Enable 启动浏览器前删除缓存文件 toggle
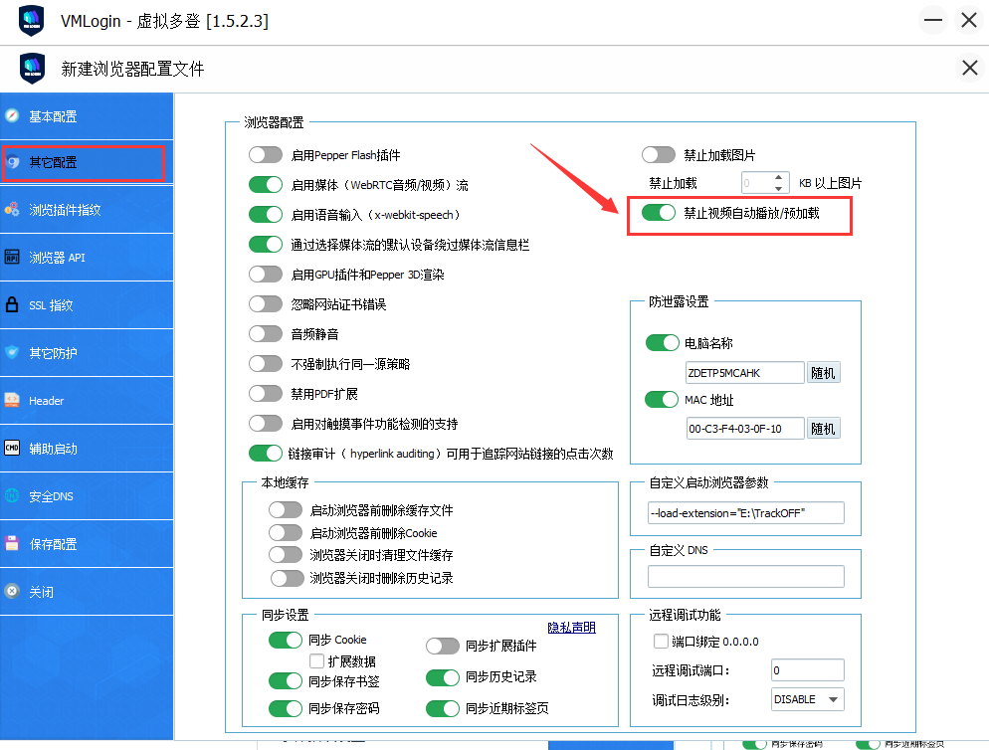Screen dimensions: 989x750 [286, 509]
